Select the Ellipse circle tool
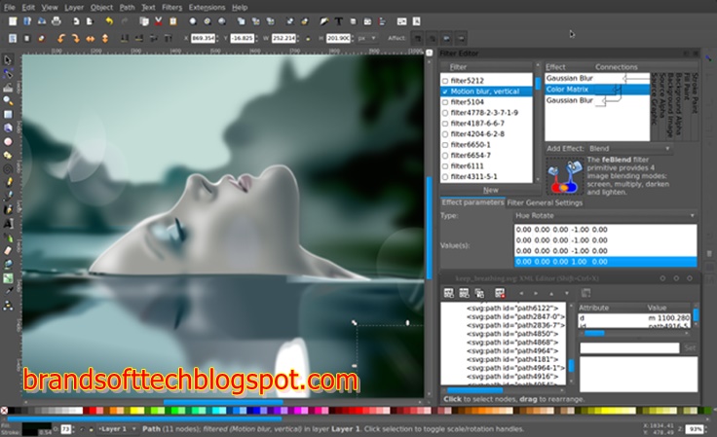The image size is (717, 437). click(x=8, y=142)
